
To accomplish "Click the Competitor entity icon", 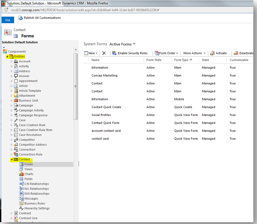I will (x=16, y=140).
